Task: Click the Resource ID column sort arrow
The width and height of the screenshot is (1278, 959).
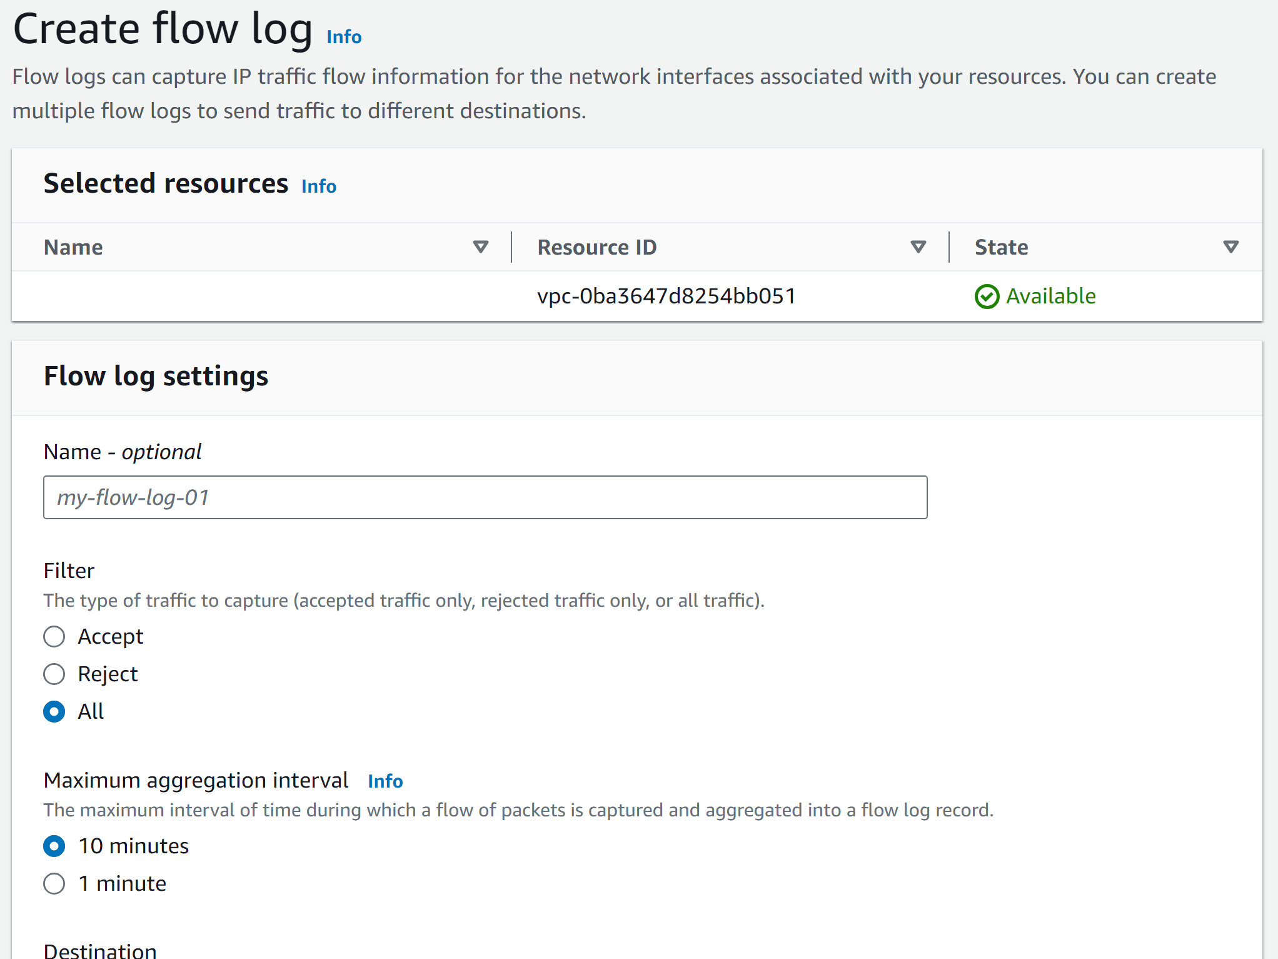Action: click(x=918, y=247)
